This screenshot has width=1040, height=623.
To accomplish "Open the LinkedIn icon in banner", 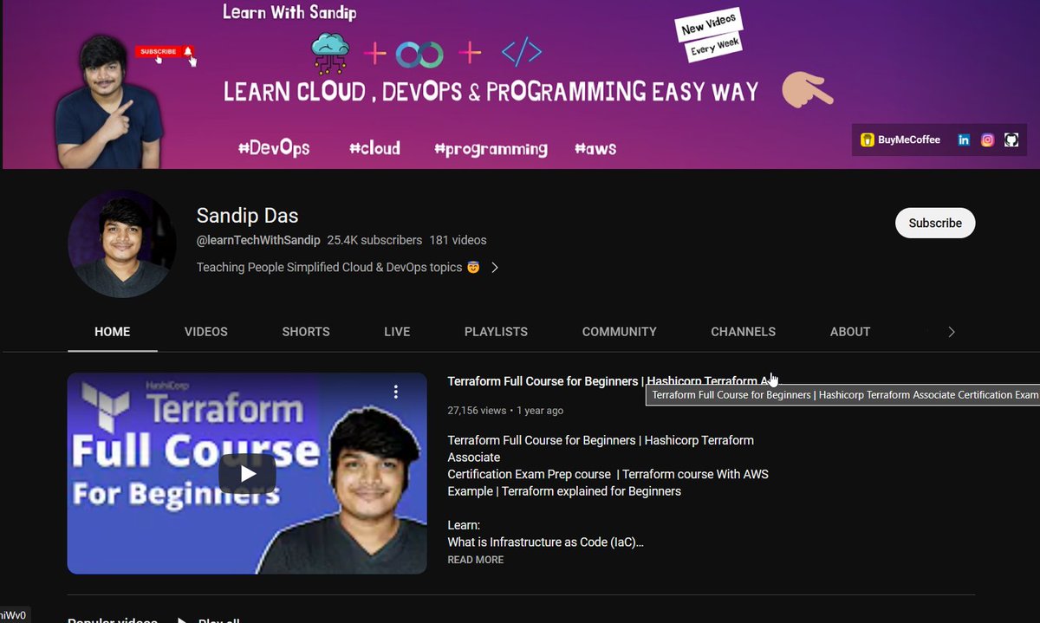I will pyautogui.click(x=964, y=140).
